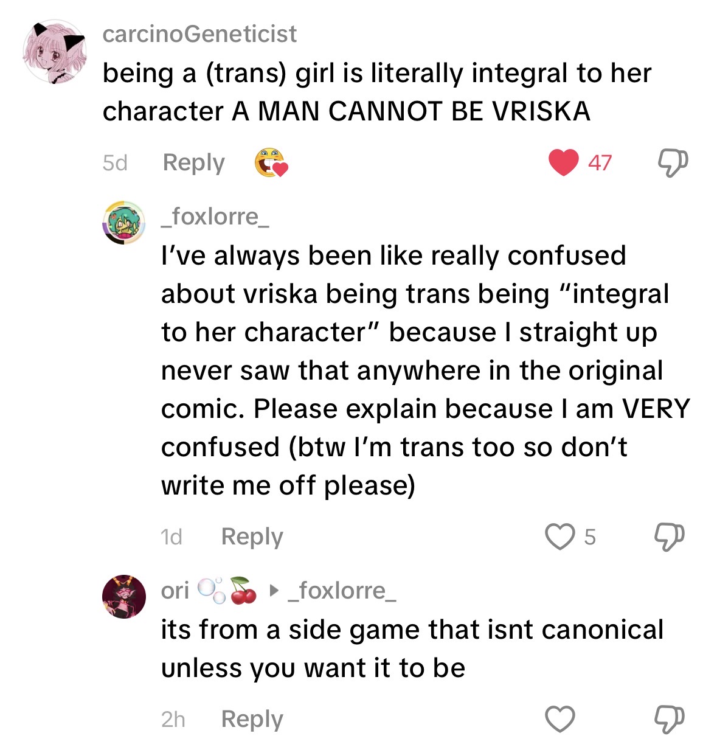Dislike ori's reply with thumbs down

coord(669,719)
